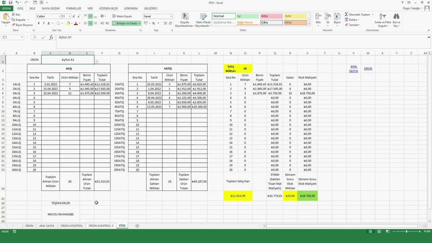Expand the cell styles gallery
This screenshot has width=432, height=243.
(x=309, y=24)
